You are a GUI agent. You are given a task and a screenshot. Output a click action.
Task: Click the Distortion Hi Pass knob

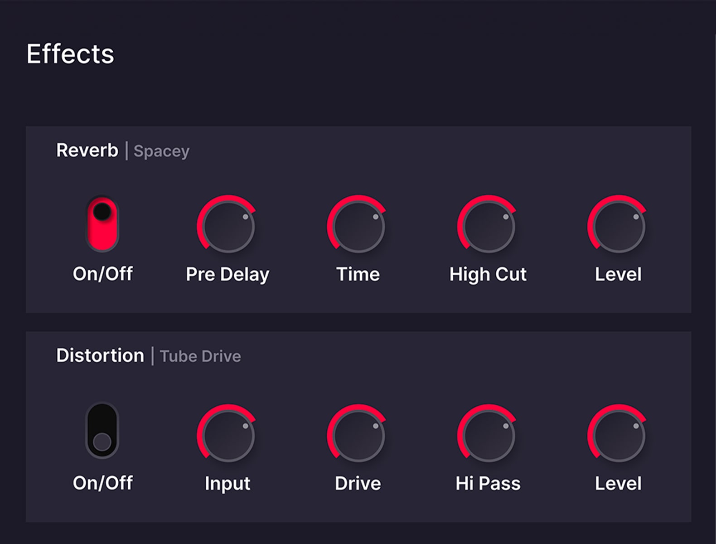(x=488, y=435)
